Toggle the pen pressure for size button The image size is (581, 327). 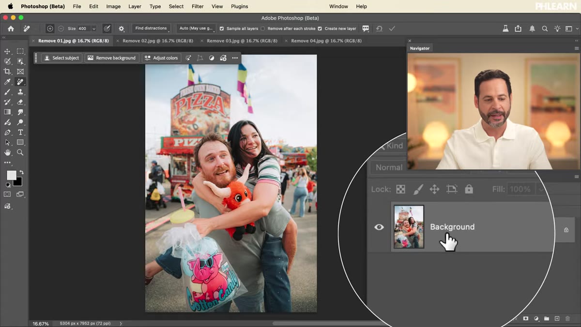pyautogui.click(x=107, y=29)
